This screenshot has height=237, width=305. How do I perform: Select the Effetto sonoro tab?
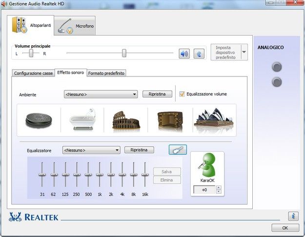click(x=71, y=73)
